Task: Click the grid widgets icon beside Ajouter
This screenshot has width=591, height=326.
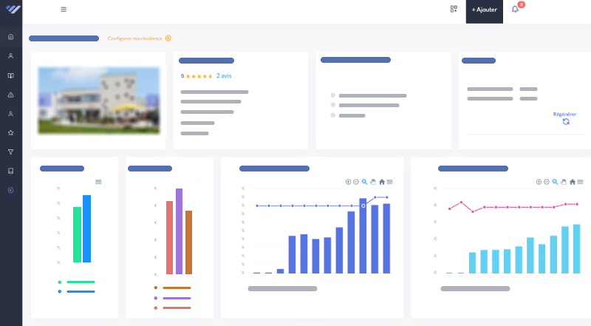Action: [x=454, y=10]
